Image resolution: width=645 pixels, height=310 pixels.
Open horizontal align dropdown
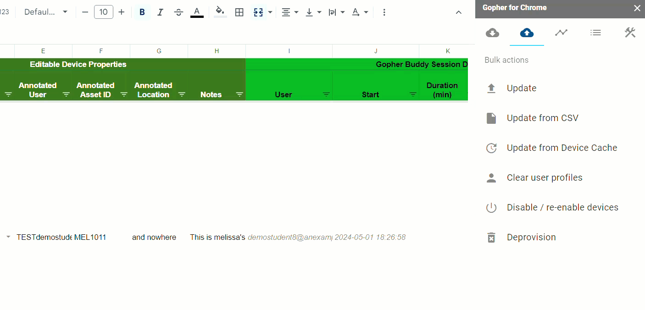pyautogui.click(x=289, y=12)
